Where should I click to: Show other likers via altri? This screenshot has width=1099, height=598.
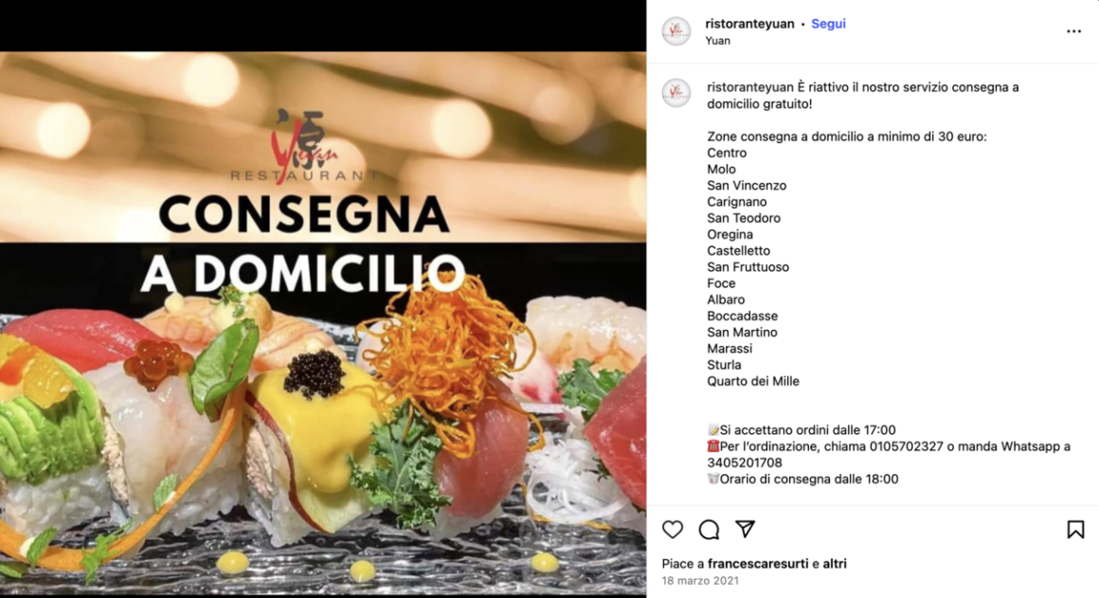click(x=834, y=564)
